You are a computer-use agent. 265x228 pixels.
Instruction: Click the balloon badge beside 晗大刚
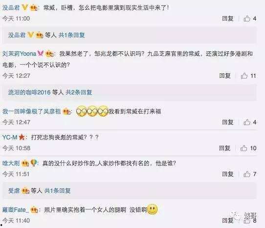pyautogui.click(x=34, y=163)
